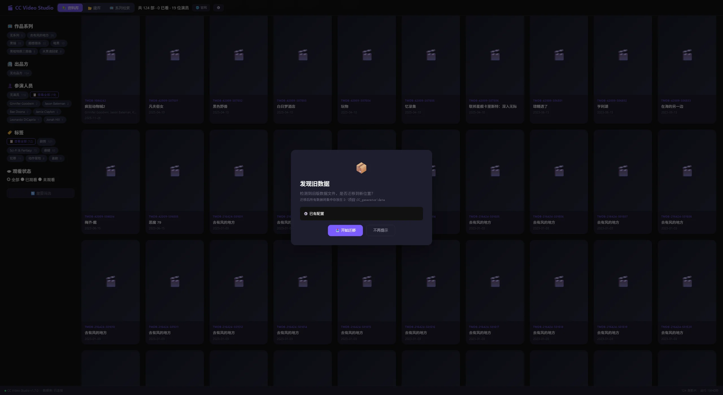The height and width of the screenshot is (395, 723).
Task: Filter by actor Jason Bateman
Action: click(56, 104)
